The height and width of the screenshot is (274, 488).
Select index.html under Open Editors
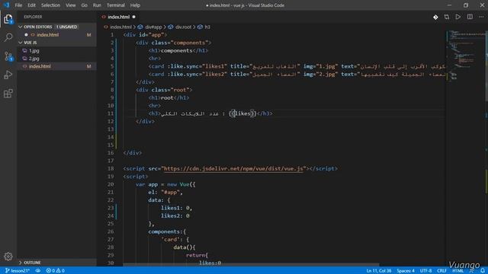47,35
